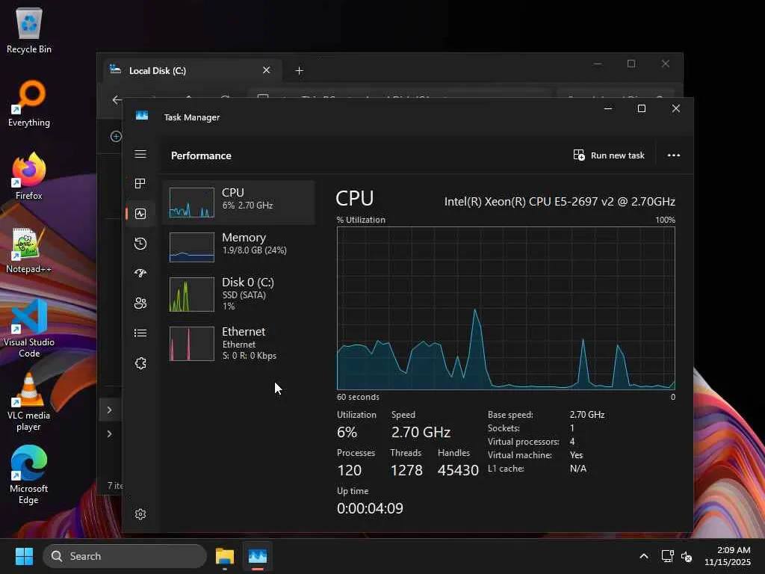The height and width of the screenshot is (574, 765).
Task: Select the CPU performance item
Action: click(x=239, y=202)
